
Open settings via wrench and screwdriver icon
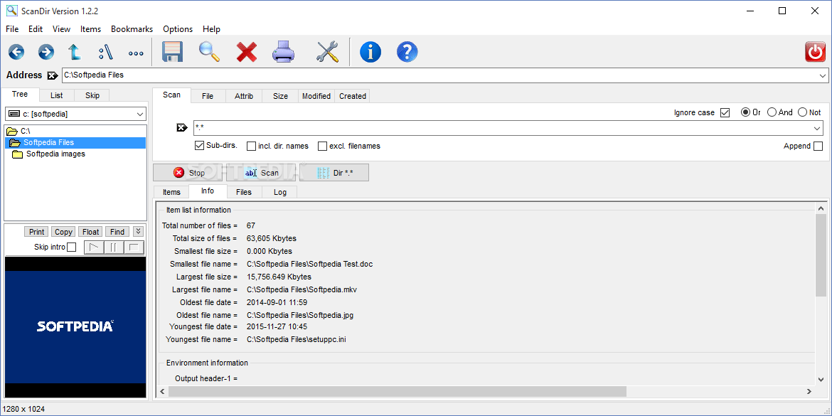pyautogui.click(x=327, y=52)
